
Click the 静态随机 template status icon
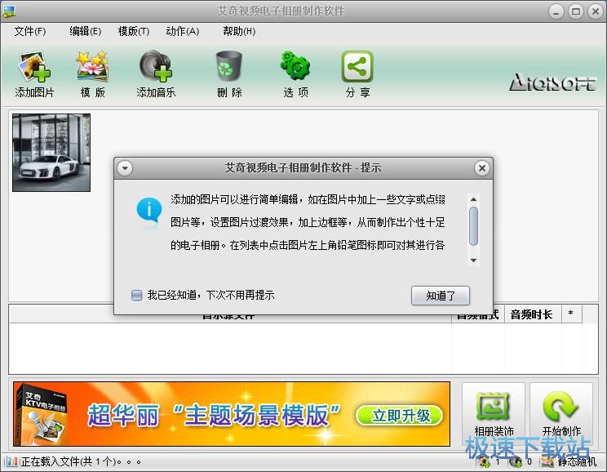[547, 461]
